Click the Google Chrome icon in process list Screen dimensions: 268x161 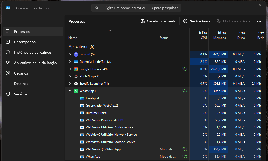click(76, 69)
